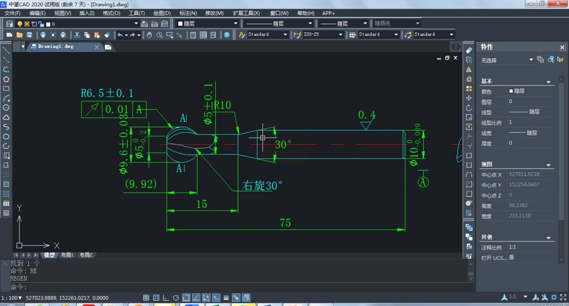Viewport: 569px width, 306px height.
Task: Click the Erase tool in modify toolbar
Action: click(x=469, y=50)
